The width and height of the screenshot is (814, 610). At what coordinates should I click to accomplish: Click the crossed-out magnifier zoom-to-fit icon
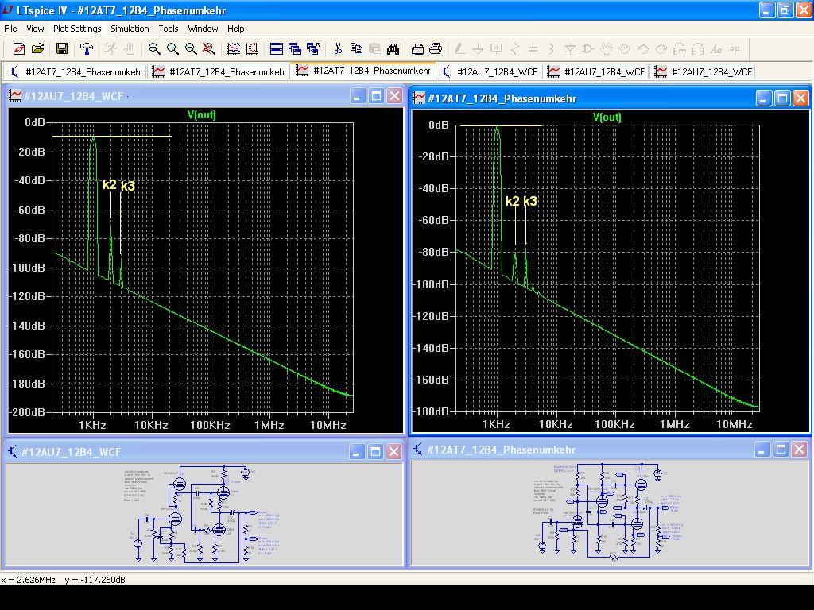pos(209,49)
